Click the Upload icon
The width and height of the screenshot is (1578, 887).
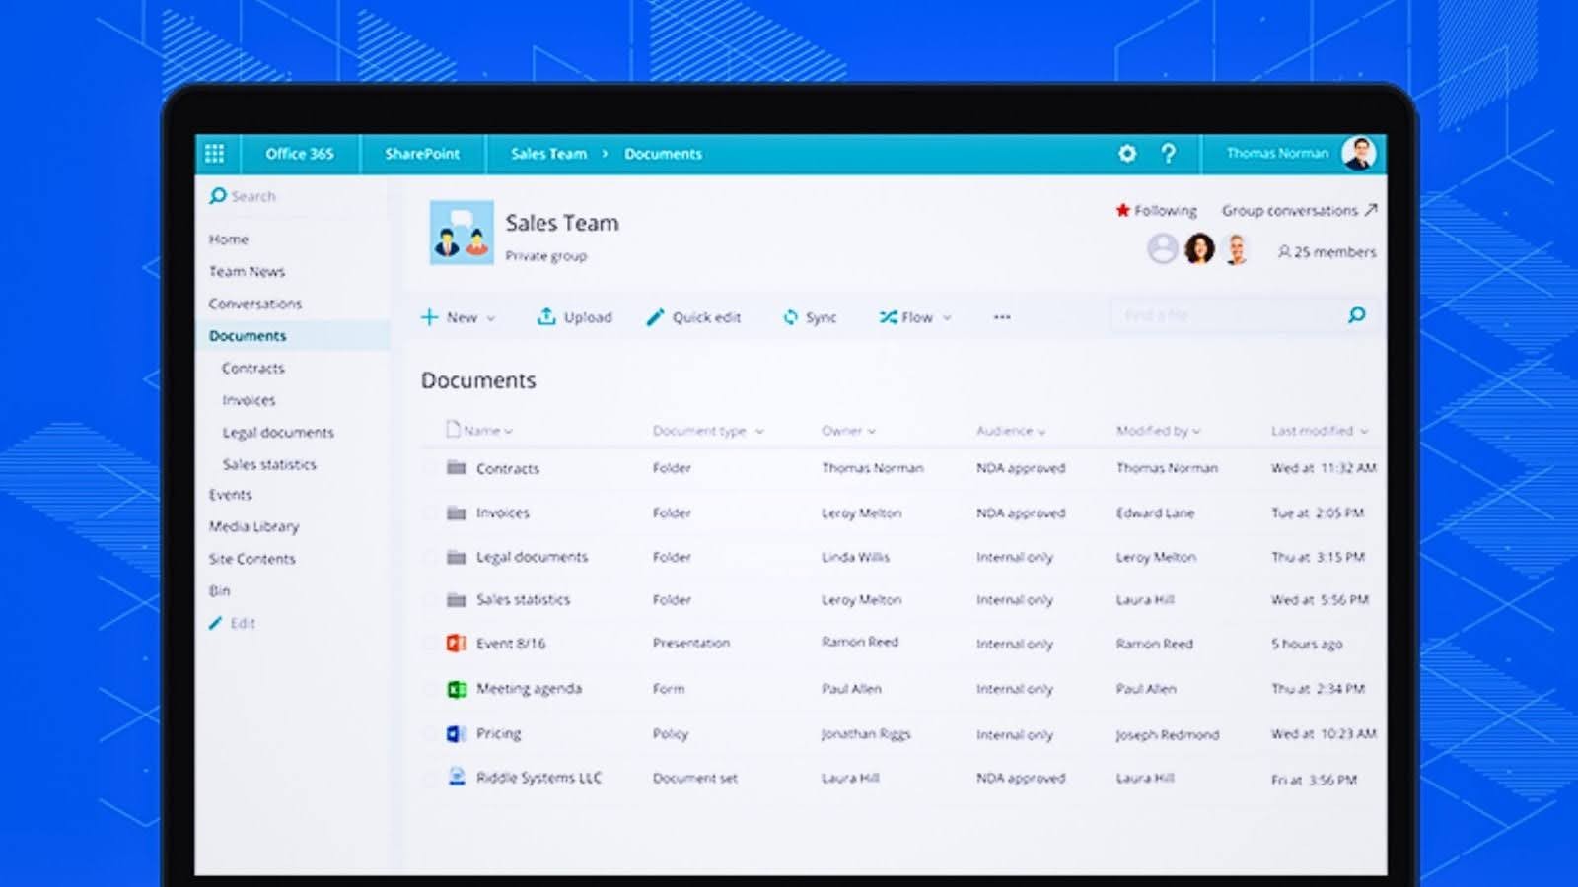pyautogui.click(x=548, y=317)
